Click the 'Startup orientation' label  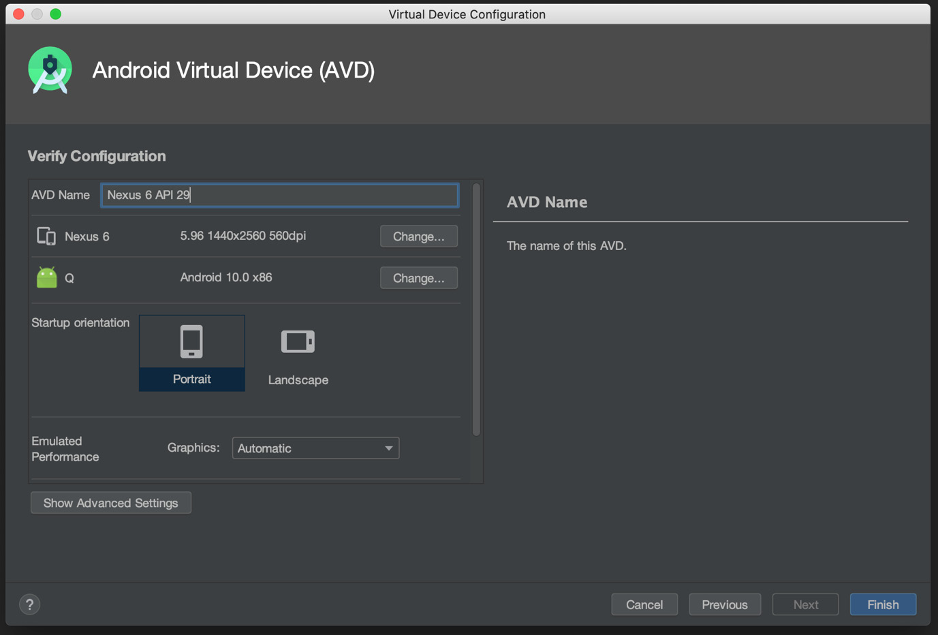[80, 323]
